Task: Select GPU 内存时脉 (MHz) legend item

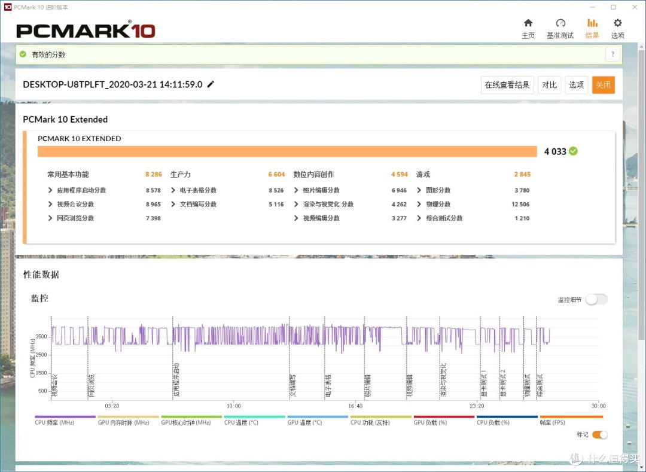Action: (128, 421)
